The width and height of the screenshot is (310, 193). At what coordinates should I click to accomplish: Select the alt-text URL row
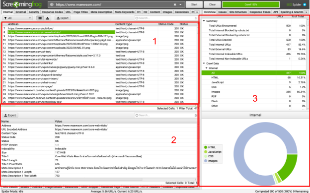click(x=100, y=52)
